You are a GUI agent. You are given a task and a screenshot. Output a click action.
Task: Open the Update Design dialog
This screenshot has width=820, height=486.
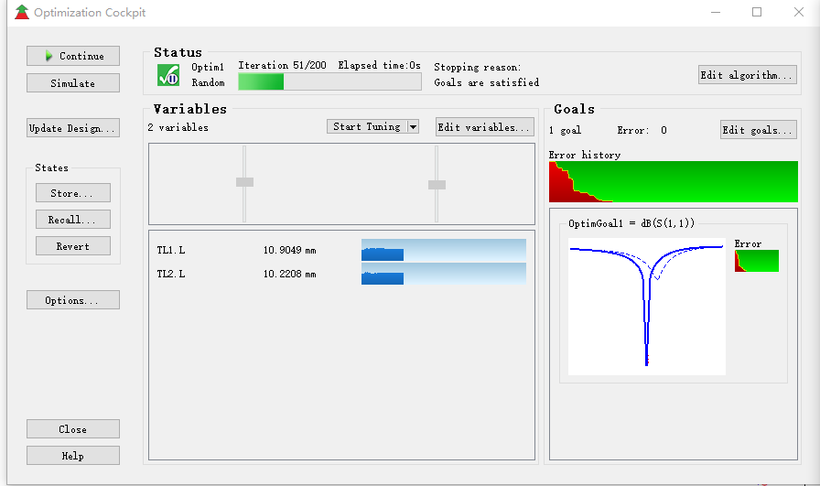(73, 128)
